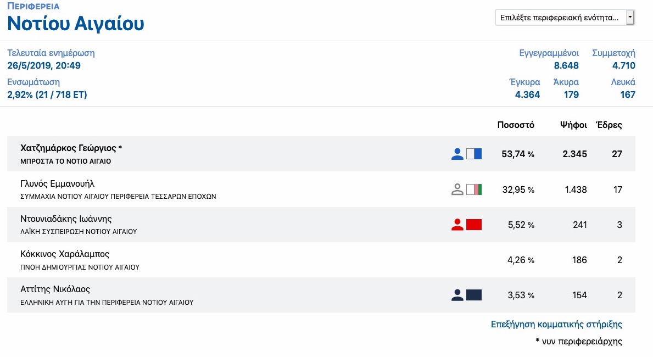This screenshot has width=653, height=357.
Task: Click red party flag for Ντουνιαδάκης
Action: pyautogui.click(x=474, y=225)
